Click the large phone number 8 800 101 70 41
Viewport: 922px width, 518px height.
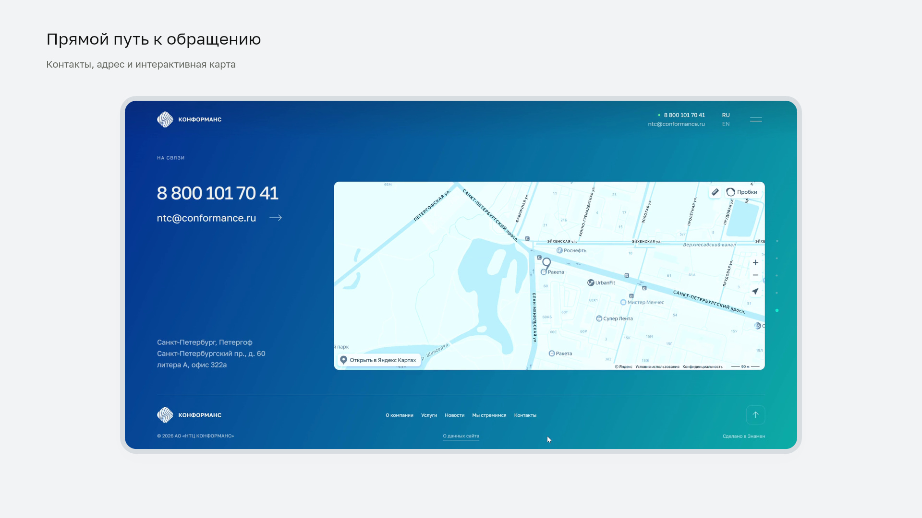[x=218, y=193]
